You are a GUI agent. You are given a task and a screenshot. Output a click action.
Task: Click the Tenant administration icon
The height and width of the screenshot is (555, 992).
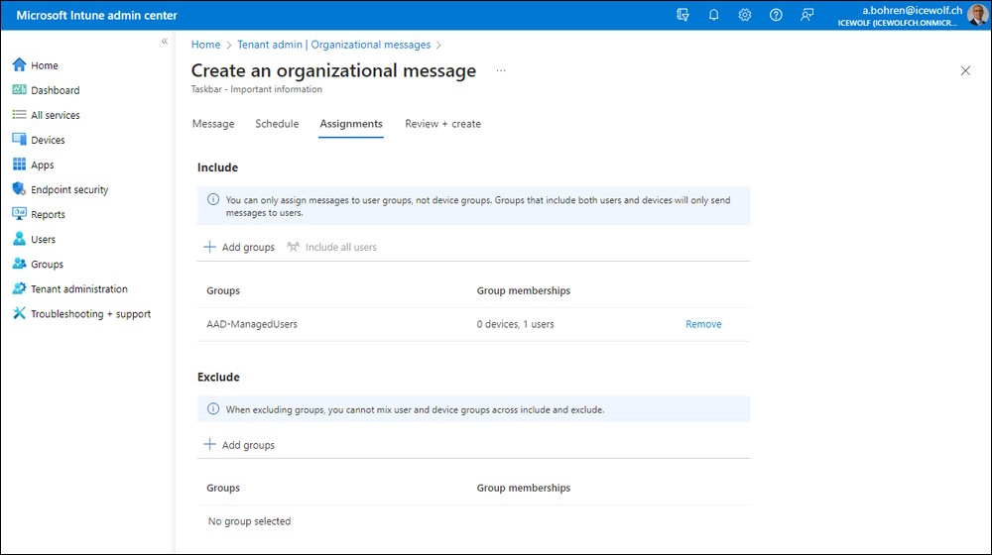coord(20,288)
